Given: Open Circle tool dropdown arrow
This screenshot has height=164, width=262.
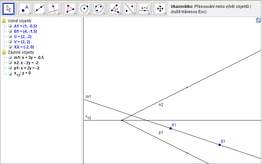Looking at the screenshot, I should (x=89, y=14).
